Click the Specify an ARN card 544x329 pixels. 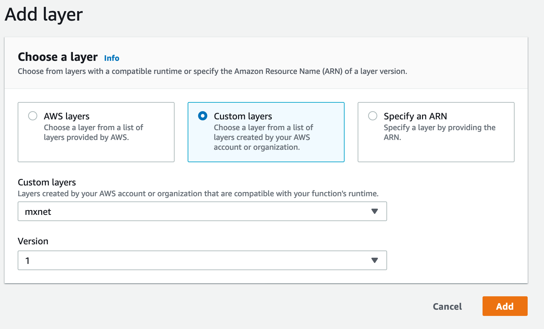tap(436, 132)
